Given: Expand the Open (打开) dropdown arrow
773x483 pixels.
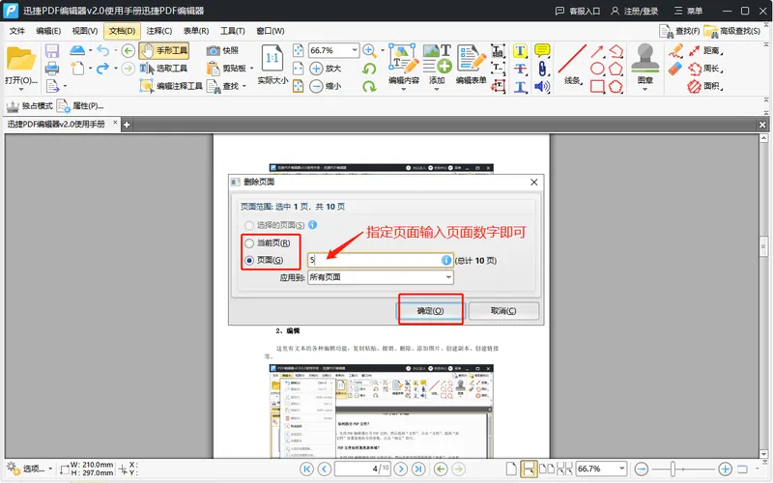Looking at the screenshot, I should coord(20,89).
